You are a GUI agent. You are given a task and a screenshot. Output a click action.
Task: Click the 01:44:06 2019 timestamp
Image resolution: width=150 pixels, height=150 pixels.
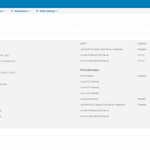coord(8,61)
